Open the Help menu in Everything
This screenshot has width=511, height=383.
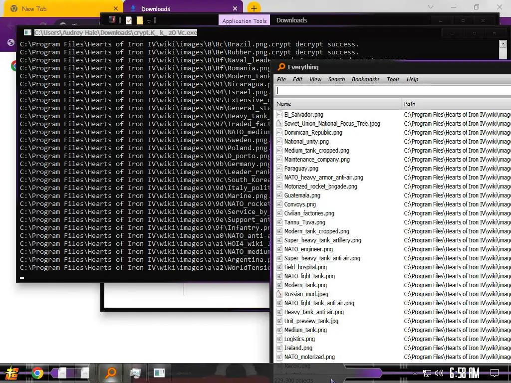click(412, 79)
